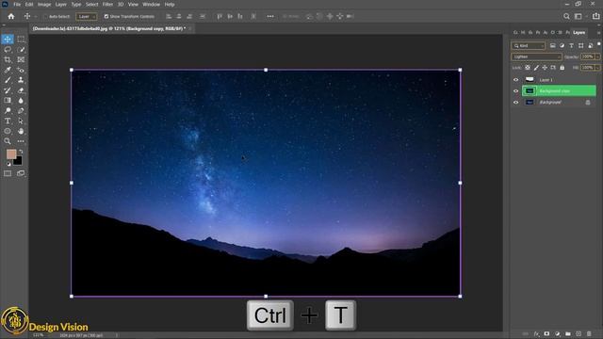
Task: Select the Rectangular Marquee tool
Action: 21,40
